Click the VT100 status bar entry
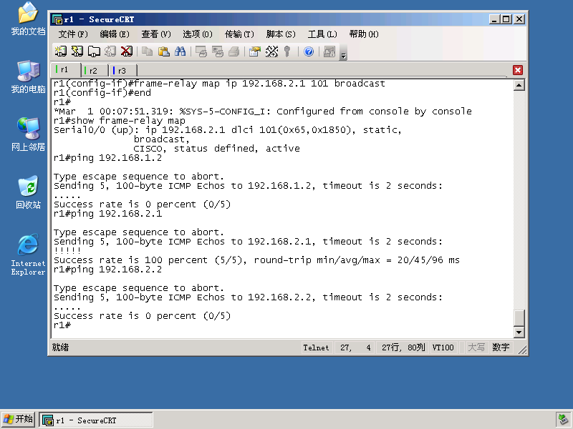 click(443, 347)
